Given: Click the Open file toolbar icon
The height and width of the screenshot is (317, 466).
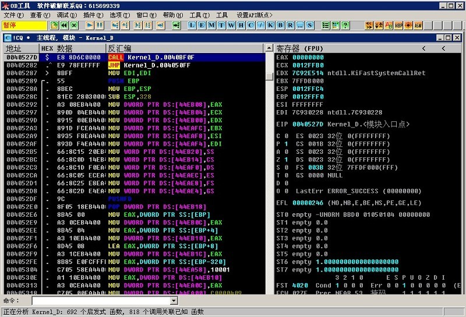Looking at the screenshot, I should (54, 25).
